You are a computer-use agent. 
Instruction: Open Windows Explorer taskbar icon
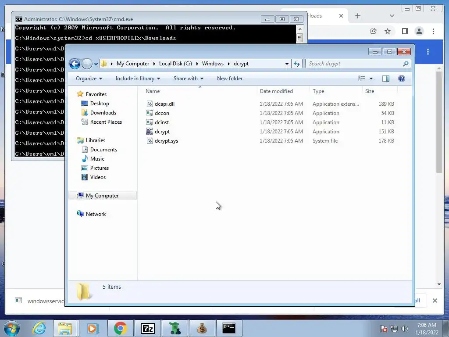click(x=65, y=328)
